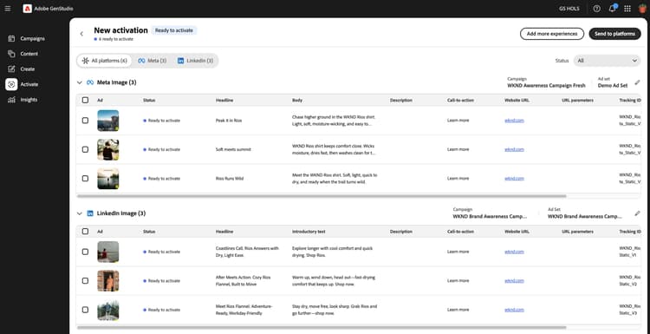650x334 pixels.
Task: Click the back arrow beside New activation
Action: [81, 34]
